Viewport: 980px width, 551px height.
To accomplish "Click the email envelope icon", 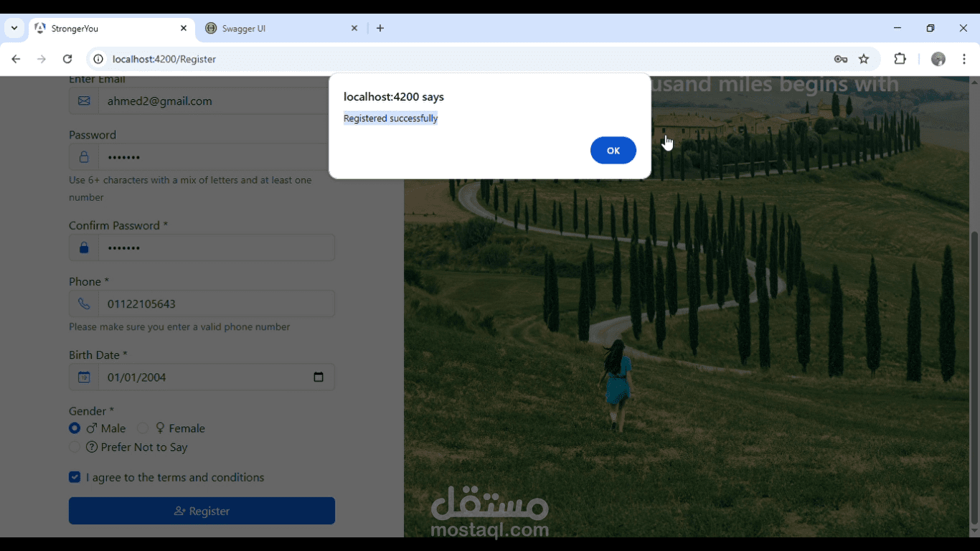I will coord(84,101).
